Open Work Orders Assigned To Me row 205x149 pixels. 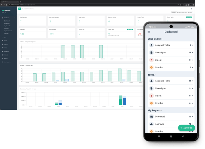click(x=171, y=45)
